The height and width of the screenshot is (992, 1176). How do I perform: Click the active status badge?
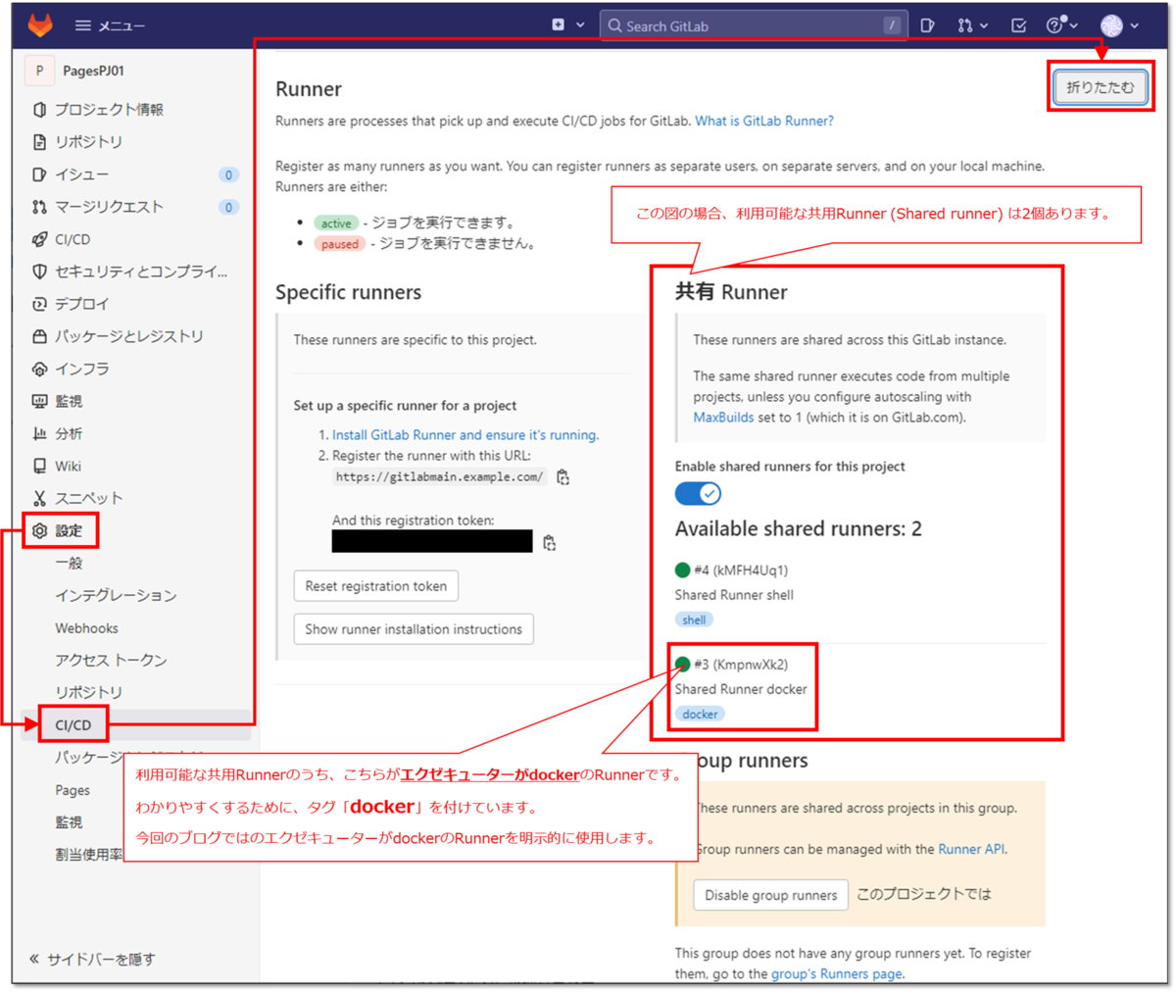click(336, 223)
